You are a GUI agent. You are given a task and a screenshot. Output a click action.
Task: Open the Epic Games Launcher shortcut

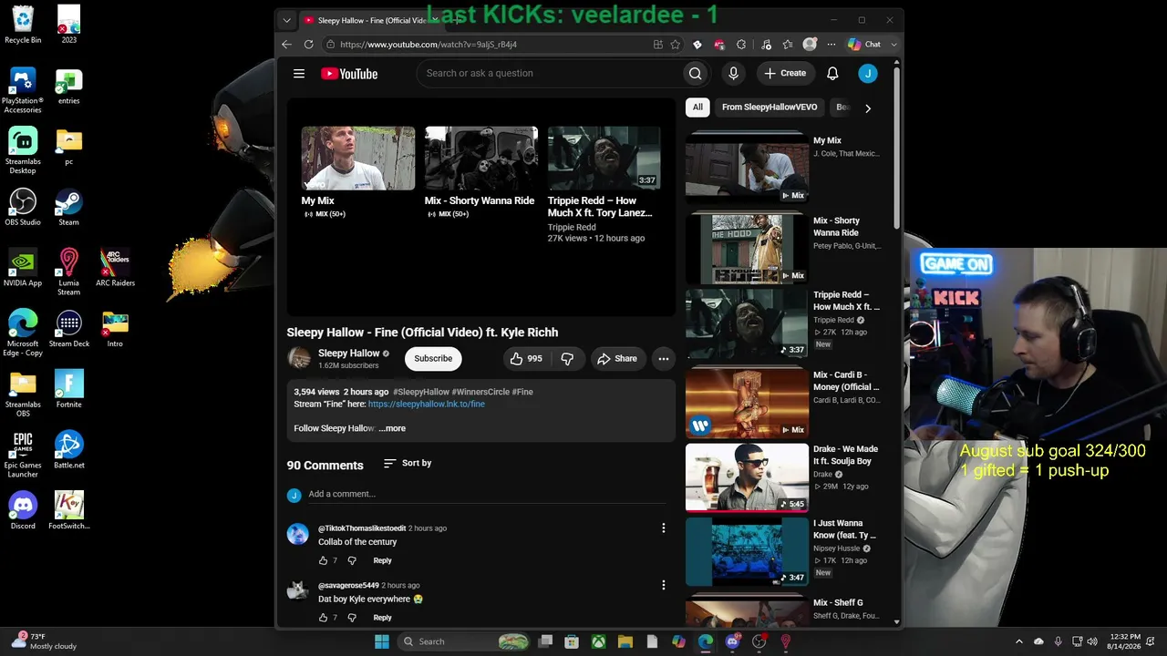pyautogui.click(x=23, y=454)
